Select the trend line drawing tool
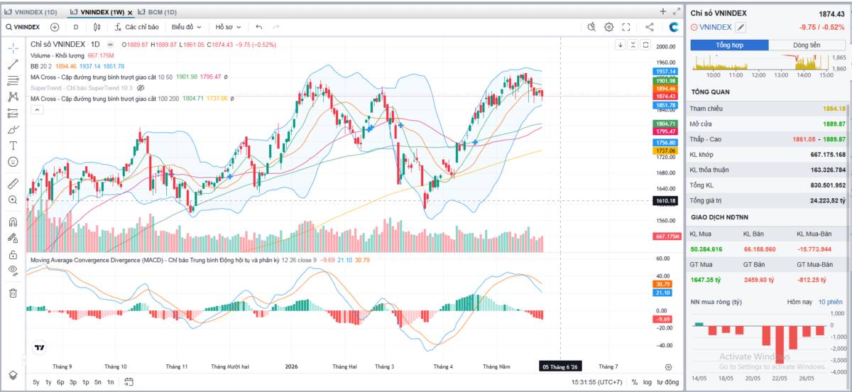The width and height of the screenshot is (852, 392). coord(13,64)
